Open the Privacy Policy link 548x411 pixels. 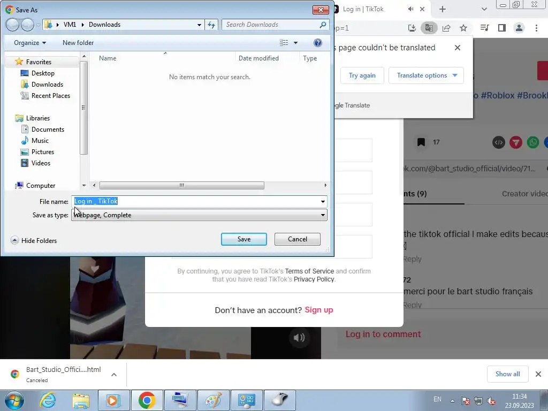point(314,279)
